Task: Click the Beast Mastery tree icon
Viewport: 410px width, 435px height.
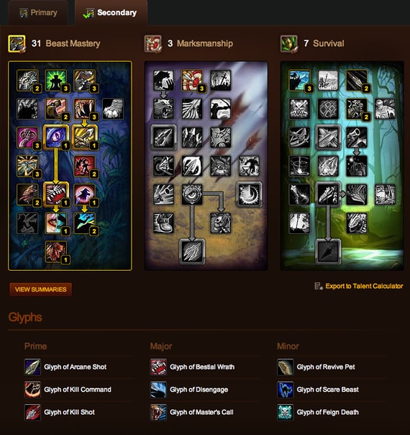Action: click(x=17, y=43)
